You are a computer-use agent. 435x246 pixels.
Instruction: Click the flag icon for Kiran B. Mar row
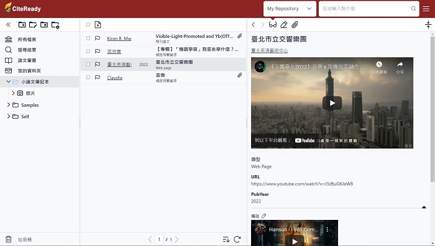(x=98, y=39)
